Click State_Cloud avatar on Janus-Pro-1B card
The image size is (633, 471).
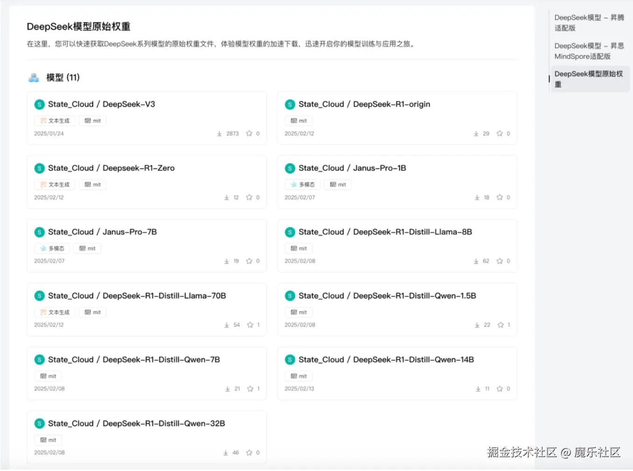290,168
